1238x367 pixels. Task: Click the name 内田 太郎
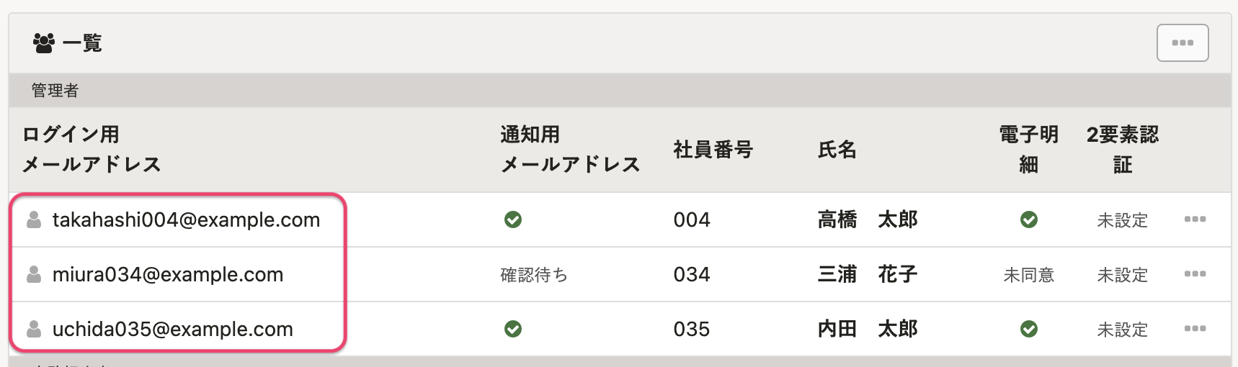tap(868, 329)
